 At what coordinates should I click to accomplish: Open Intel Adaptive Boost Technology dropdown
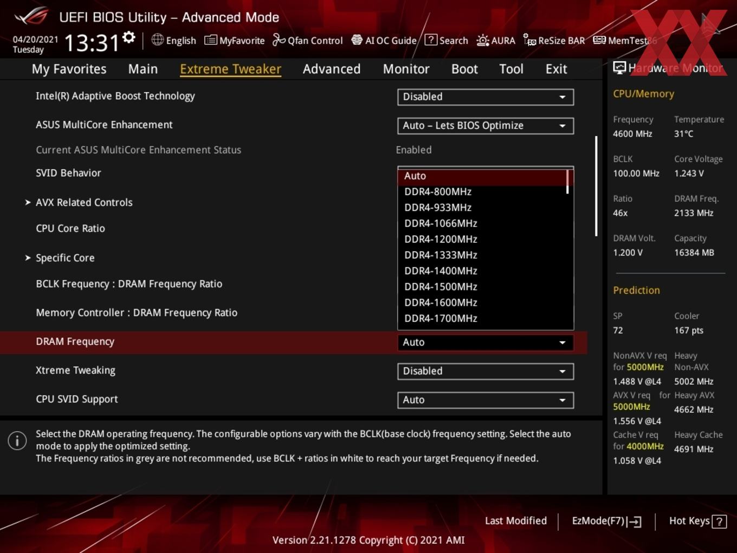click(486, 97)
